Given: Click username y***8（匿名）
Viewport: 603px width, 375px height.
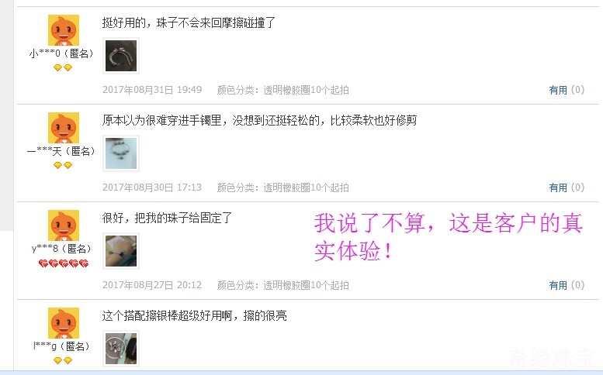Looking at the screenshot, I should (61, 249).
